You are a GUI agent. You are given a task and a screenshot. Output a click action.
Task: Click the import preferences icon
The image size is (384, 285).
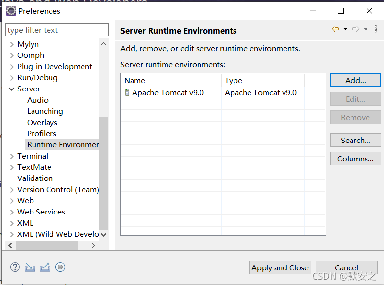[x=30, y=267]
